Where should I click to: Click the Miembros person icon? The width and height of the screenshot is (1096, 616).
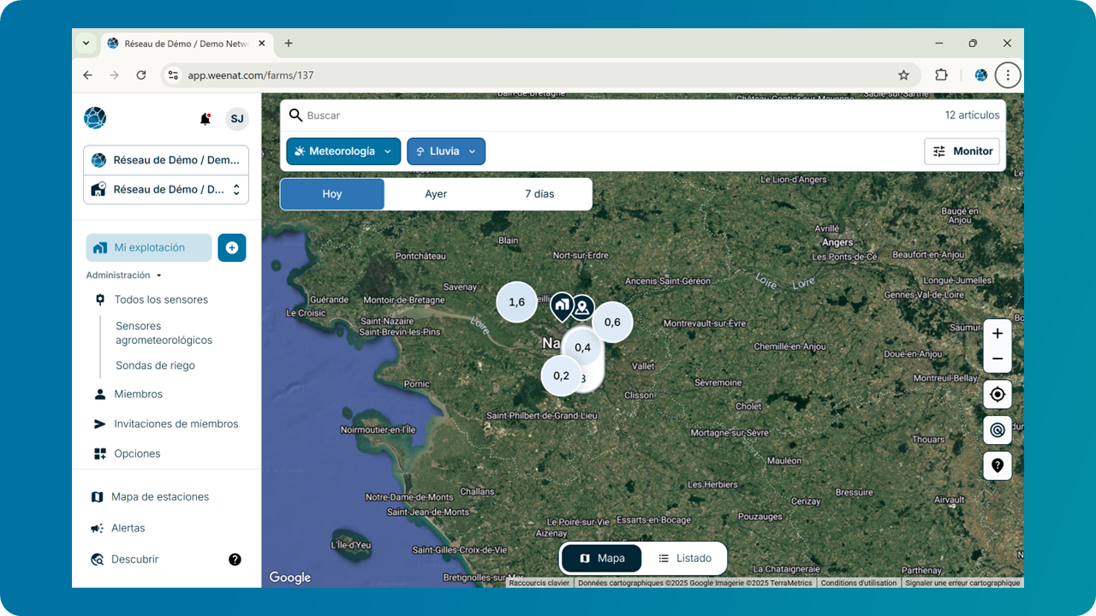pyautogui.click(x=99, y=394)
